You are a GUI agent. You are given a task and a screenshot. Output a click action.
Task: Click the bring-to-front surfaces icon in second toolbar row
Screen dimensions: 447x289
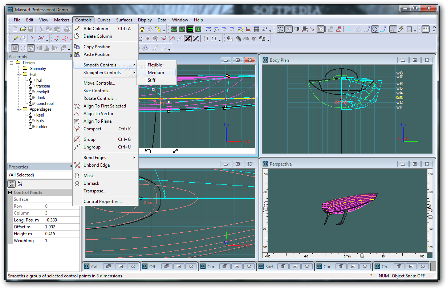click(x=238, y=39)
